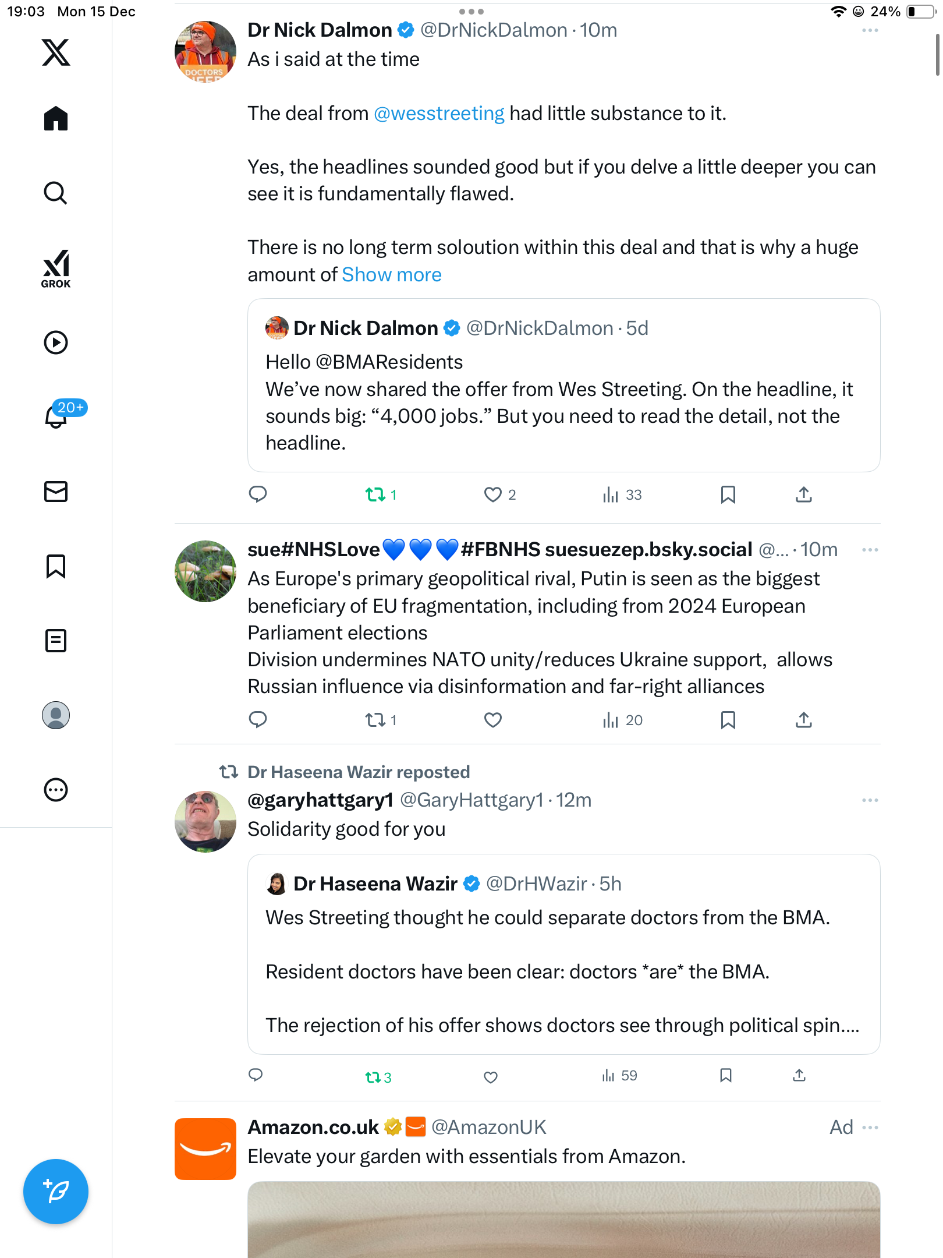Open Direct Messages envelope icon

click(56, 492)
